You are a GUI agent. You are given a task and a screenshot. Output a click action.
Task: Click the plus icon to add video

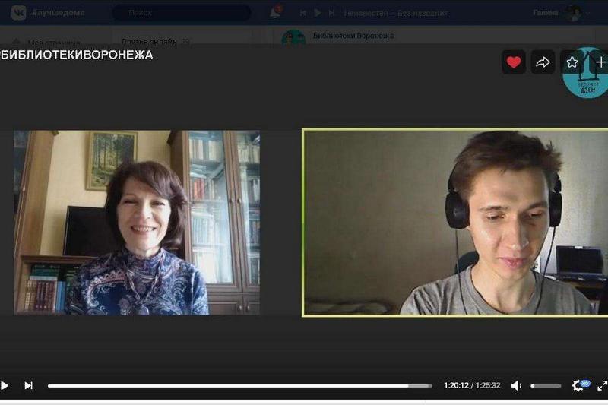tap(600, 62)
